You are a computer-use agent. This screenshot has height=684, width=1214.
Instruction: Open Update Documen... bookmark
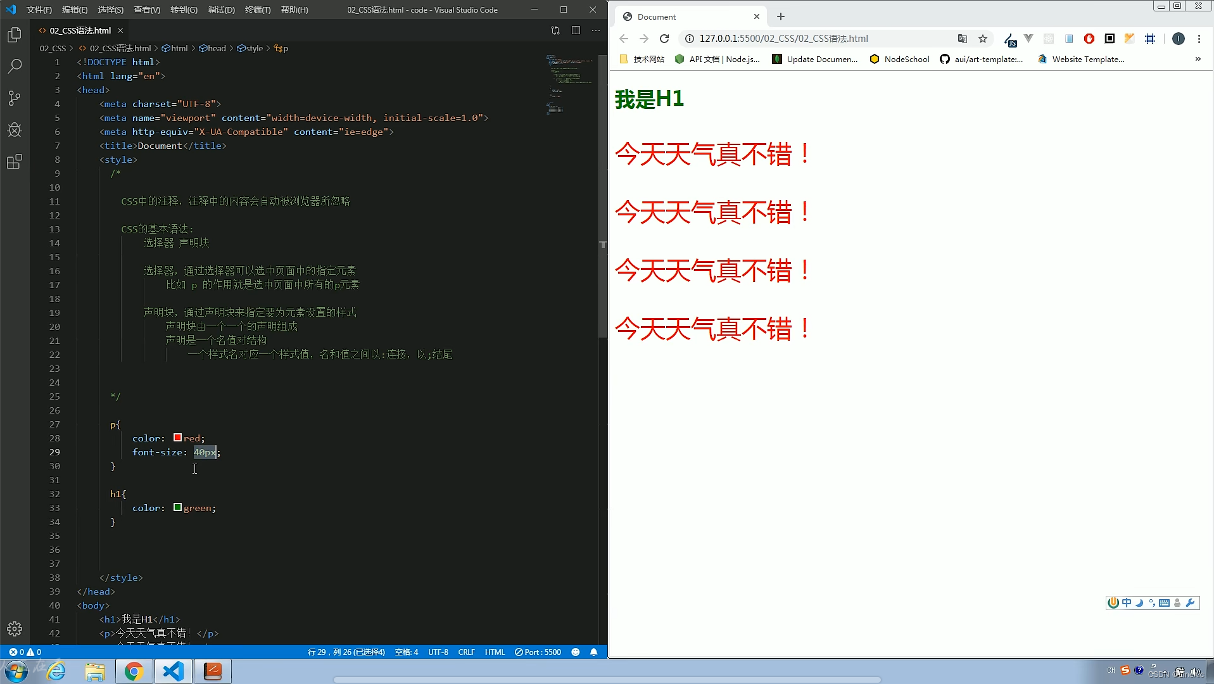pyautogui.click(x=815, y=59)
